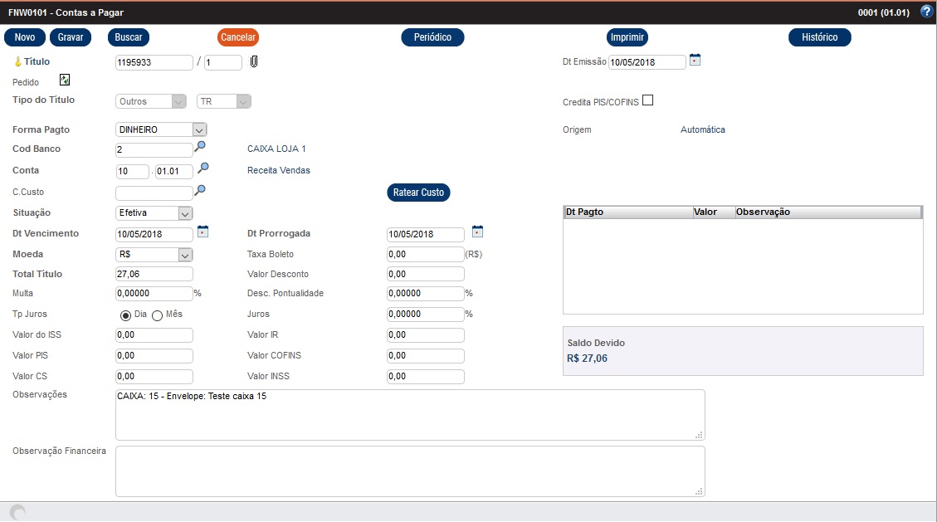
Task: Open the Situação dropdown
Action: pyautogui.click(x=185, y=213)
